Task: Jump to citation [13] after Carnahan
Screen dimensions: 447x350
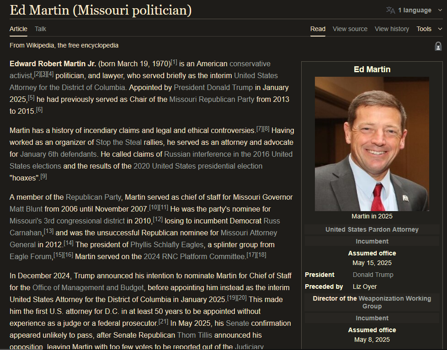Action: (x=48, y=231)
